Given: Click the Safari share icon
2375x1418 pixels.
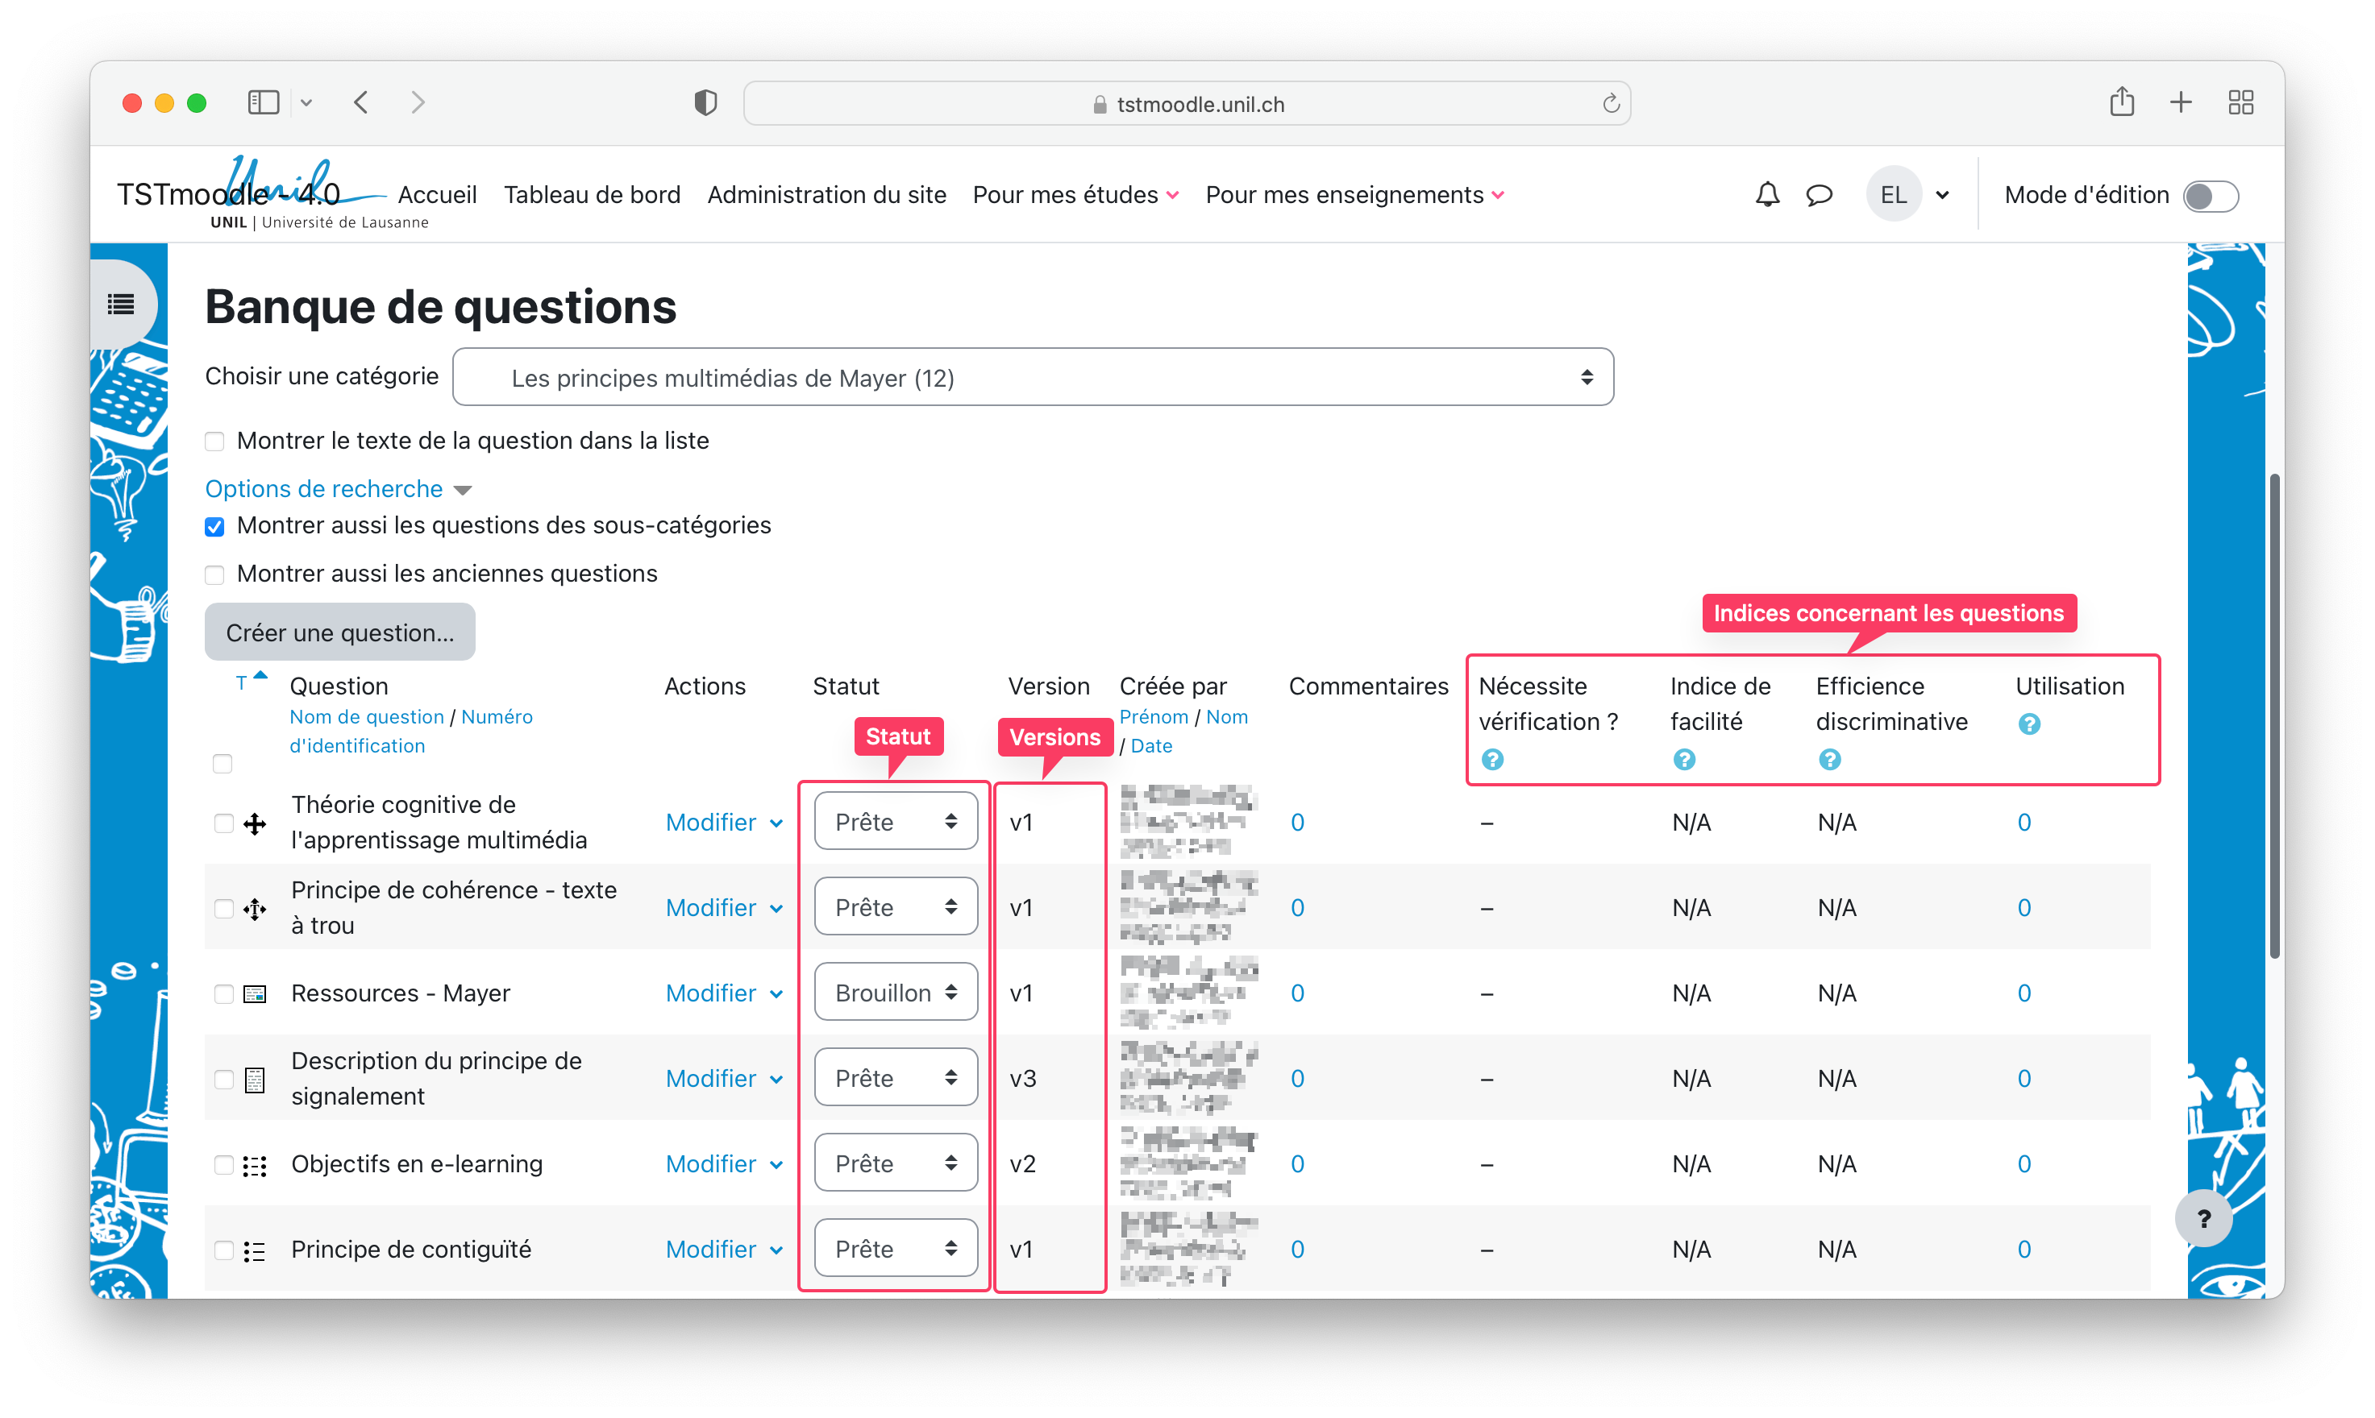Looking at the screenshot, I should pyautogui.click(x=2122, y=102).
